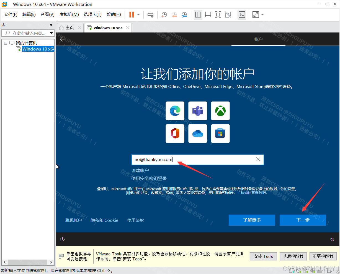Select Windows 10 x64 in library tree

coord(38,49)
